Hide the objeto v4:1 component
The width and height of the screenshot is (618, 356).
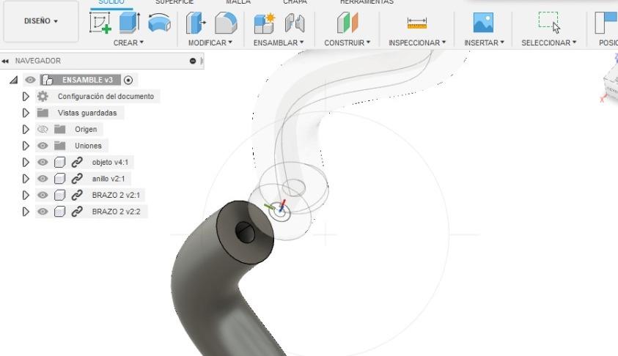pos(43,162)
